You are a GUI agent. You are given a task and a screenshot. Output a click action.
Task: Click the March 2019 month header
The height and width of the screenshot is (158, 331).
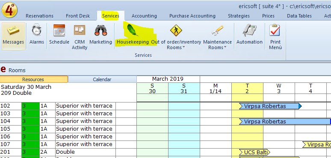tap(168, 79)
